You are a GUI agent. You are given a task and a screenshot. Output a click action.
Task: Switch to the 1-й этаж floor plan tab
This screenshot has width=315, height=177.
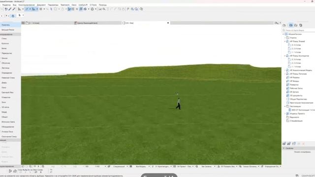49,23
